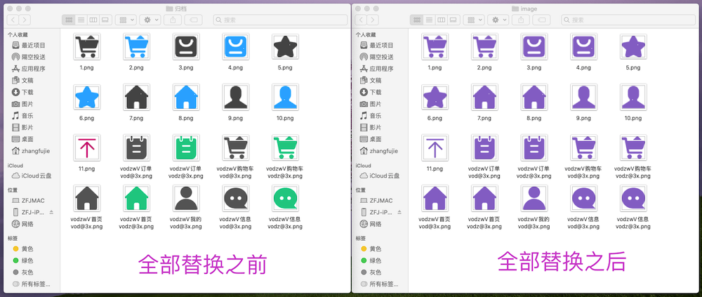Open action gear menu in image window

498,20
